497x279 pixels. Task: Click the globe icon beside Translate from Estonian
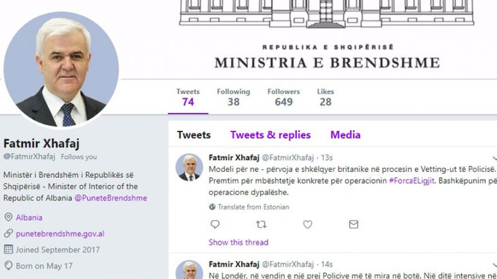(x=212, y=207)
